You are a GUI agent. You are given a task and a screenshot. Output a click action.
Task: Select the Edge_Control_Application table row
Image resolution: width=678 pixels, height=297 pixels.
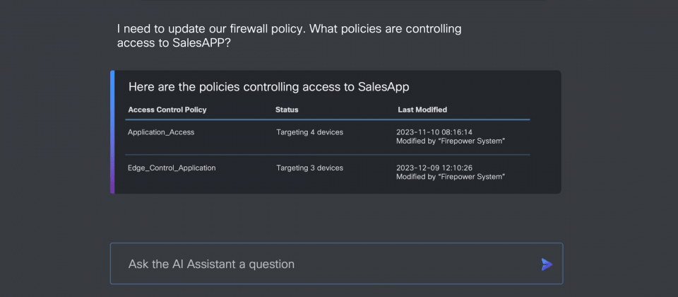(x=327, y=173)
